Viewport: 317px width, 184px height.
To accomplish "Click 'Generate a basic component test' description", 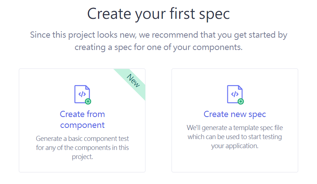I will (82, 139).
